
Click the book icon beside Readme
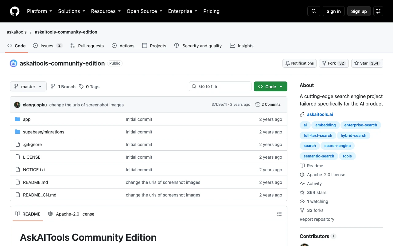tap(302, 166)
